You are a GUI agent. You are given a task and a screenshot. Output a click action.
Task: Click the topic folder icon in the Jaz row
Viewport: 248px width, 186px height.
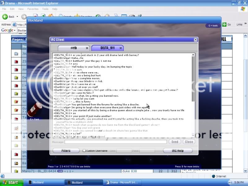(16, 53)
